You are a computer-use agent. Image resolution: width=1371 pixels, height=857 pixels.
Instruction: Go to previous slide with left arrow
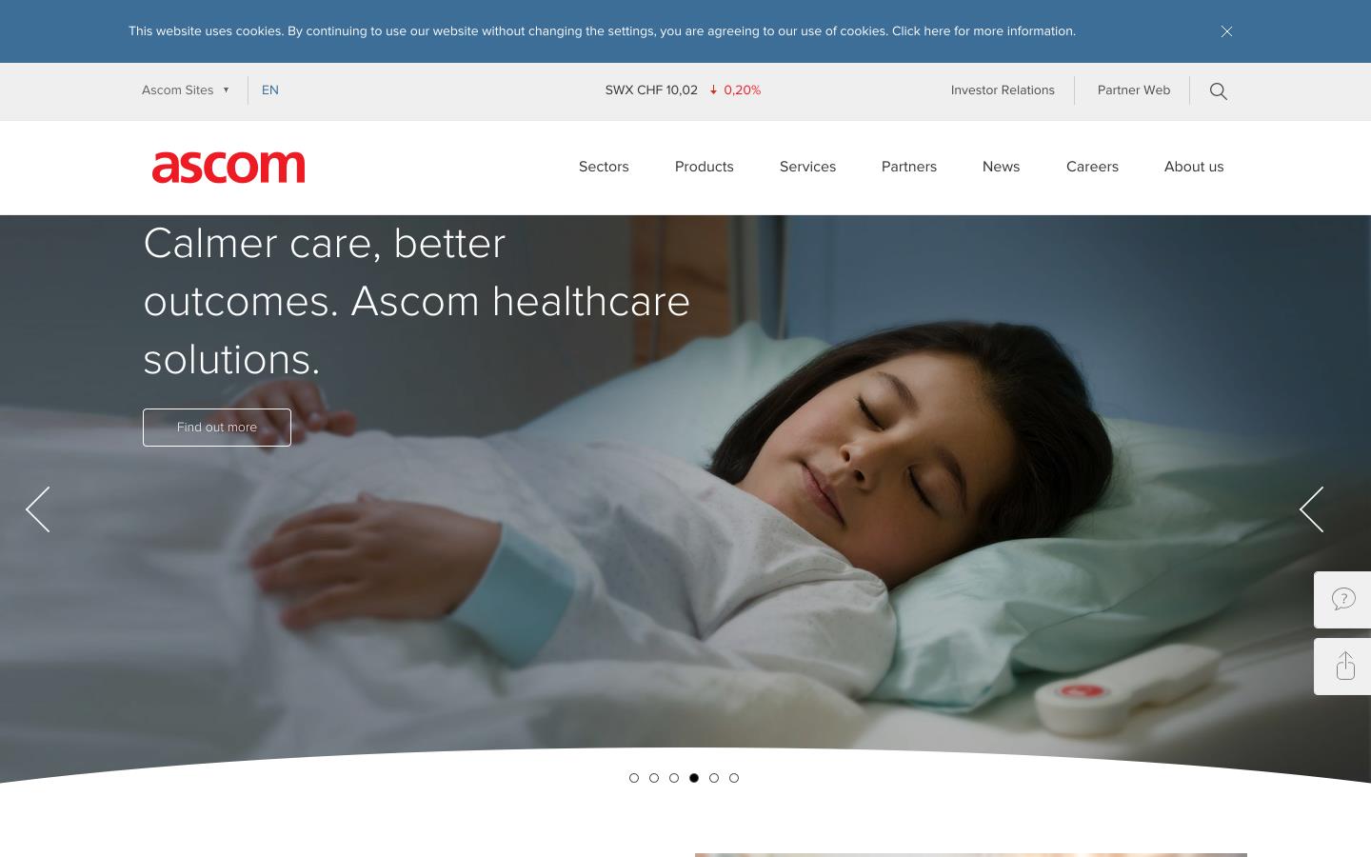click(x=38, y=509)
